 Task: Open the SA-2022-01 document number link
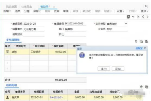point(58,97)
